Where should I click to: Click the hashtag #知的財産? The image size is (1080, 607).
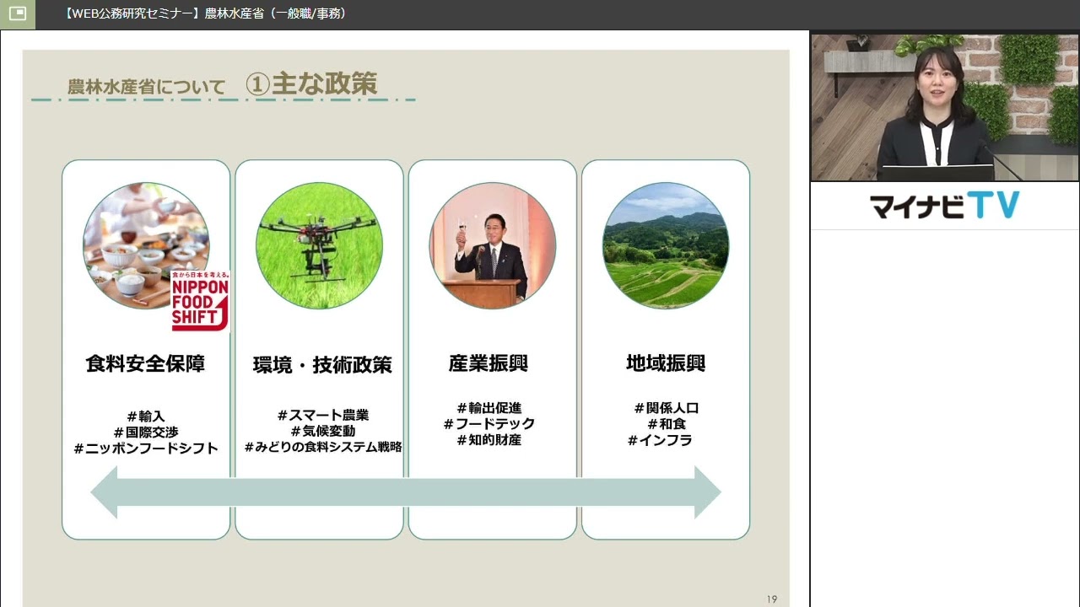point(489,440)
